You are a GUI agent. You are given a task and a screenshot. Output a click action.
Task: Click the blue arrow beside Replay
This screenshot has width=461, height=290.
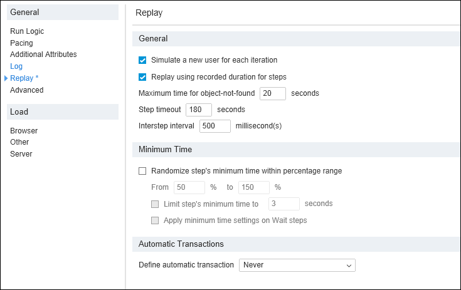[6, 78]
